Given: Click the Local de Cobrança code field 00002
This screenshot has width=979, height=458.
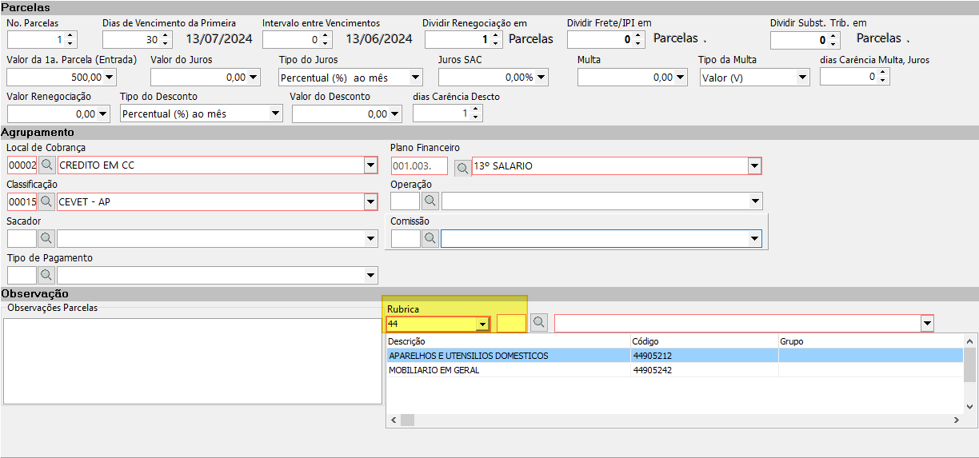Looking at the screenshot, I should pyautogui.click(x=22, y=165).
